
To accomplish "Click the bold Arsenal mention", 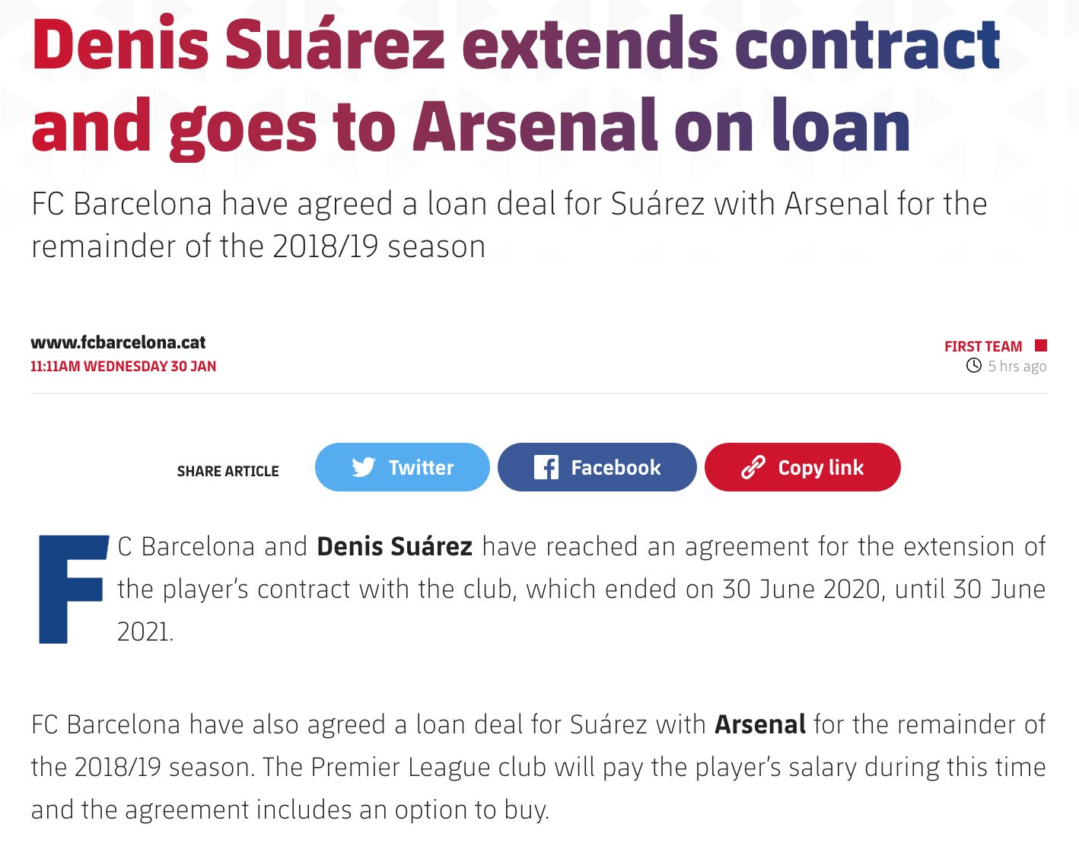I will [x=759, y=724].
